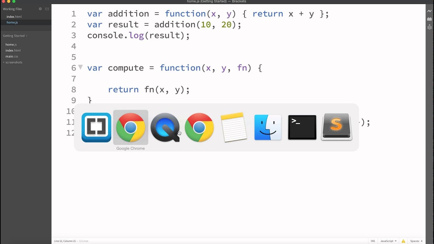Click the Working Files header
This screenshot has width=434, height=244.
coord(12,9)
